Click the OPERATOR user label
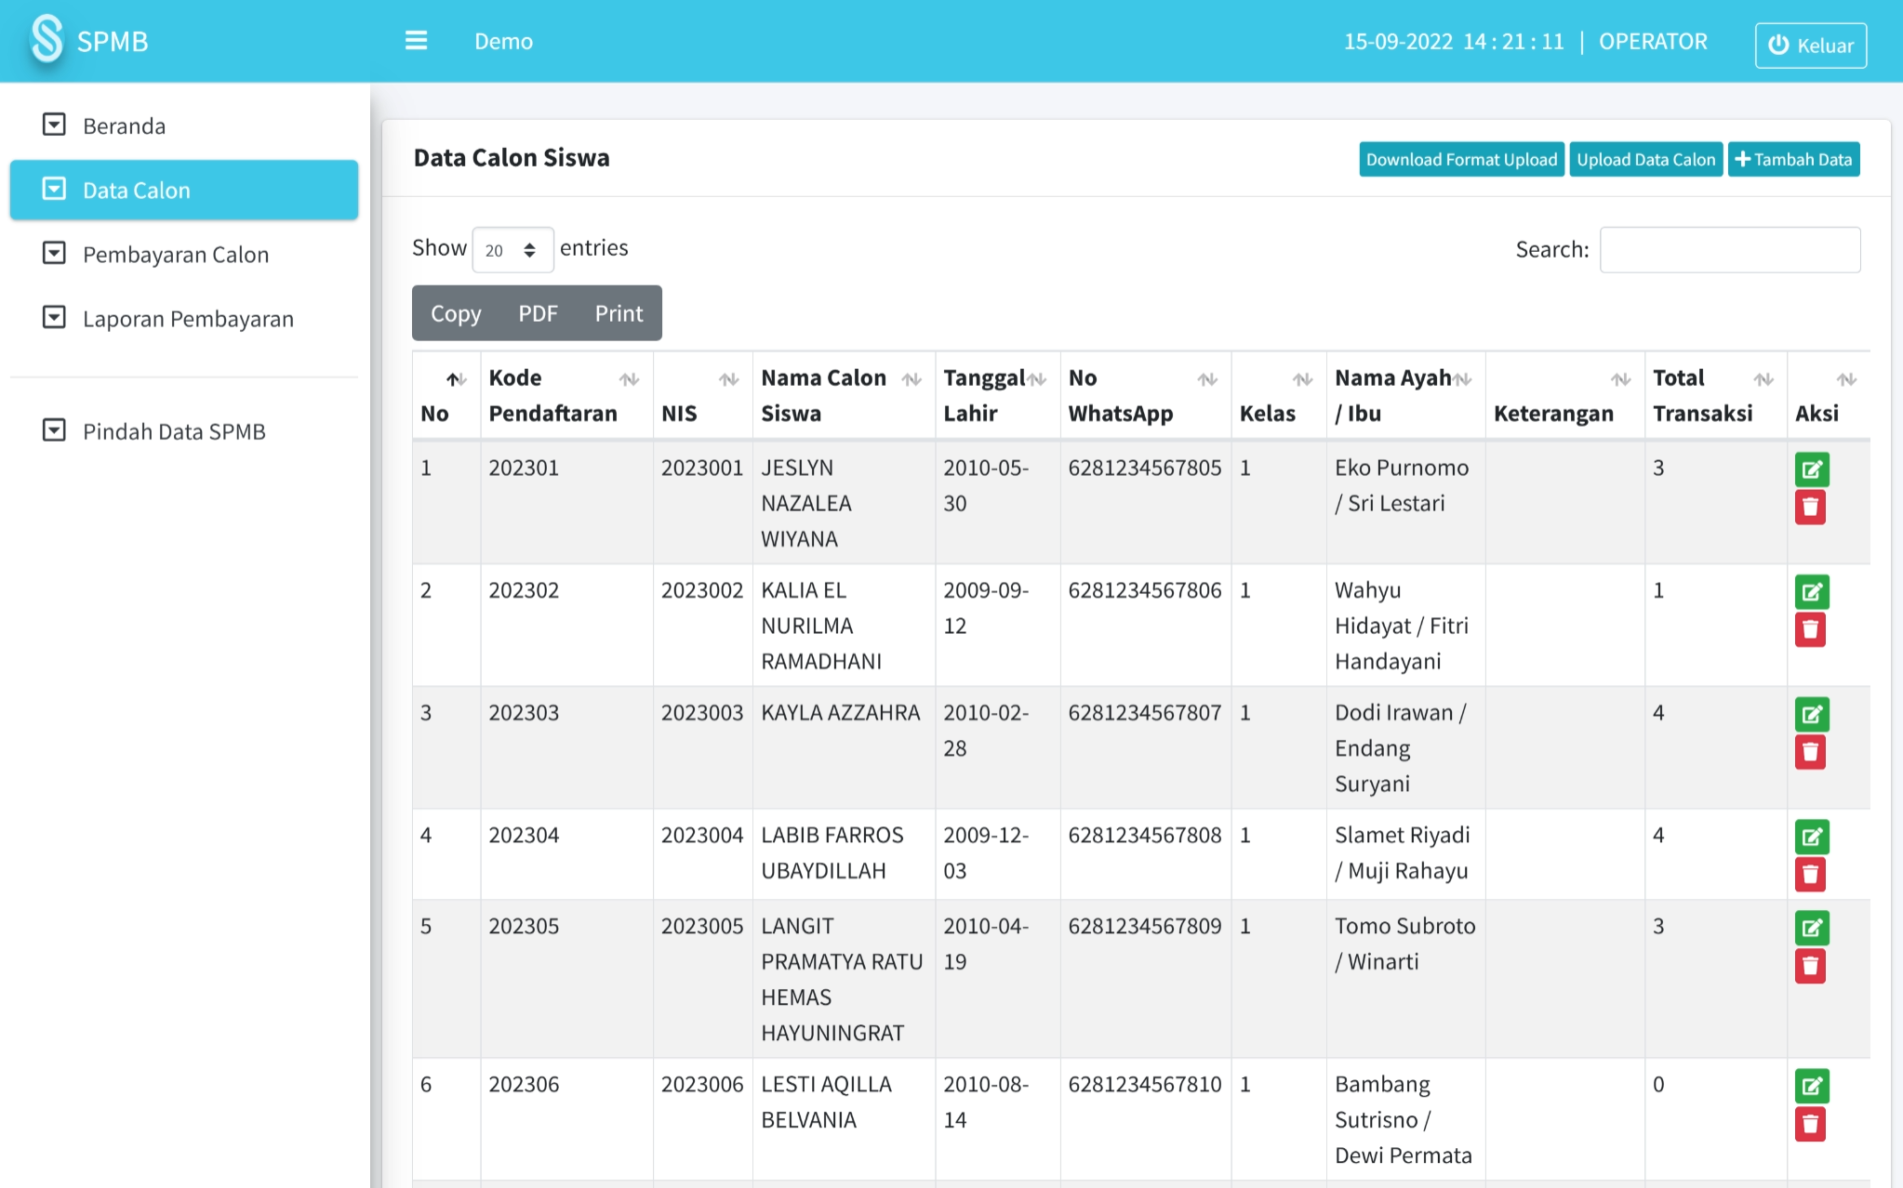This screenshot has height=1188, width=1903. coord(1653,41)
